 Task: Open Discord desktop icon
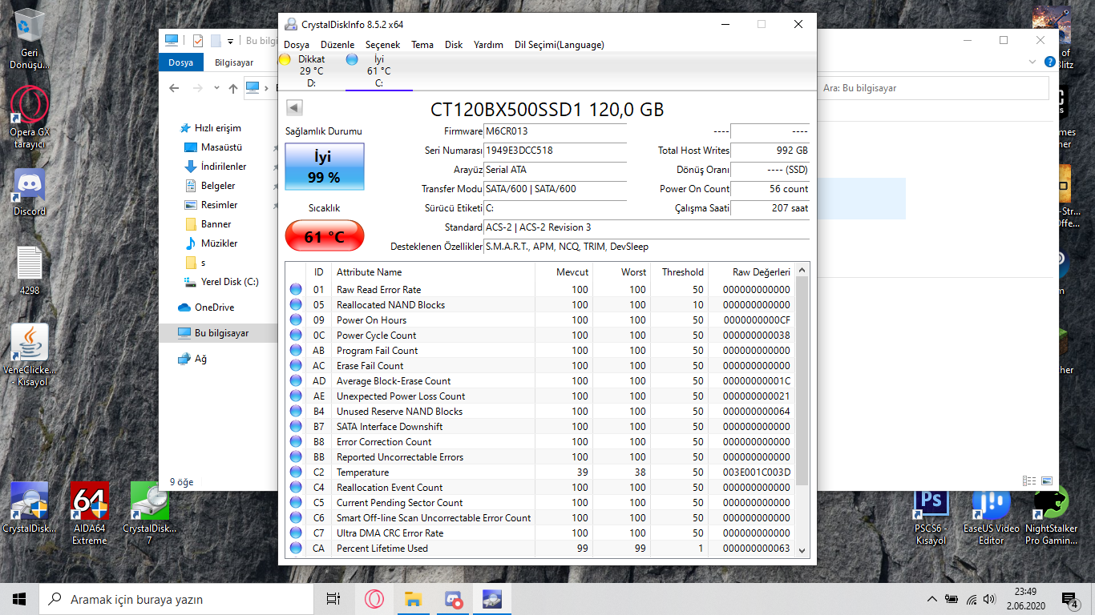[30, 193]
